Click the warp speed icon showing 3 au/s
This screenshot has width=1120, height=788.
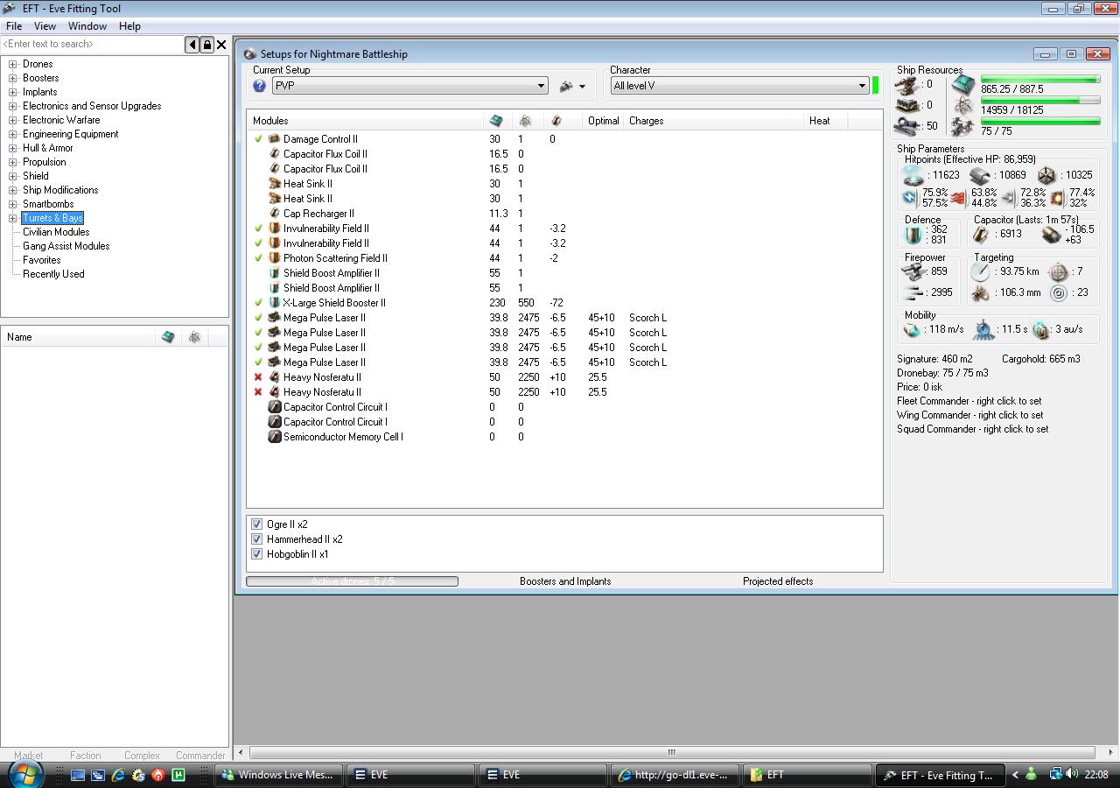[x=1040, y=330]
